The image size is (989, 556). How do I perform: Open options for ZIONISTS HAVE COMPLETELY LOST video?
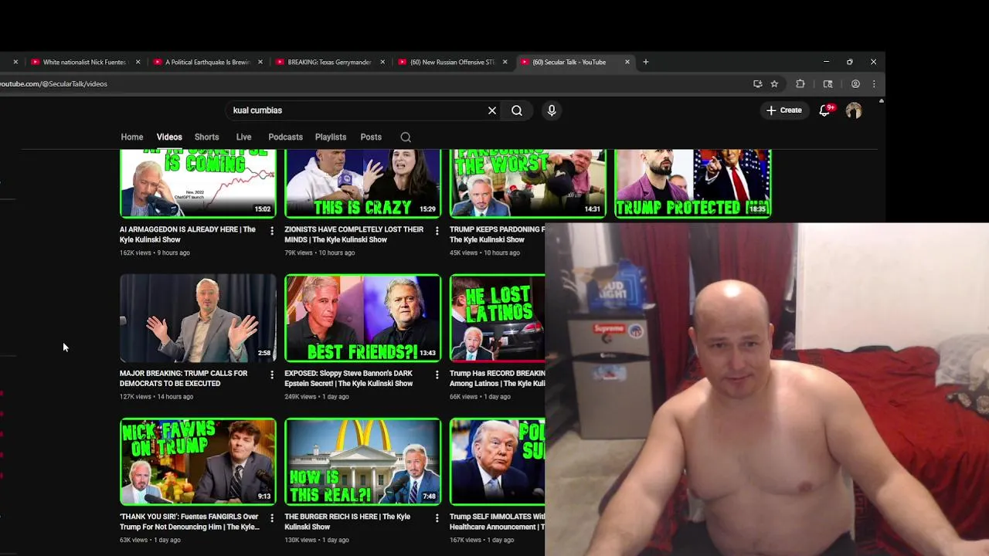point(437,230)
